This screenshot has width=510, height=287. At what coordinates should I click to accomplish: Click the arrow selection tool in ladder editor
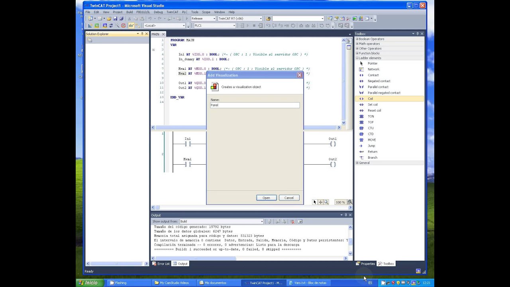[x=315, y=202]
